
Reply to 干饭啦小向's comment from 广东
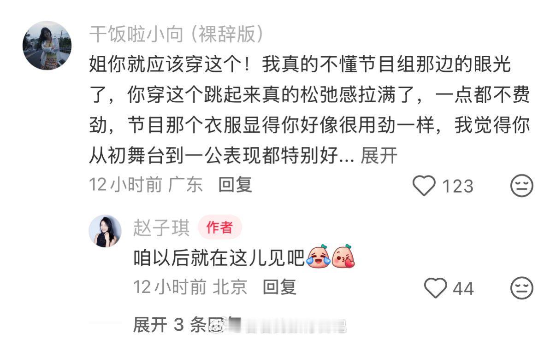[x=235, y=185]
